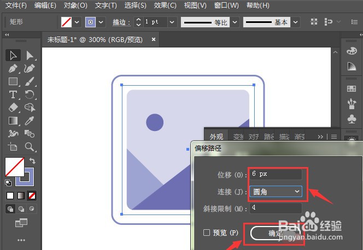Click the align-to-pixel-grid icon in control bar

coord(314,22)
